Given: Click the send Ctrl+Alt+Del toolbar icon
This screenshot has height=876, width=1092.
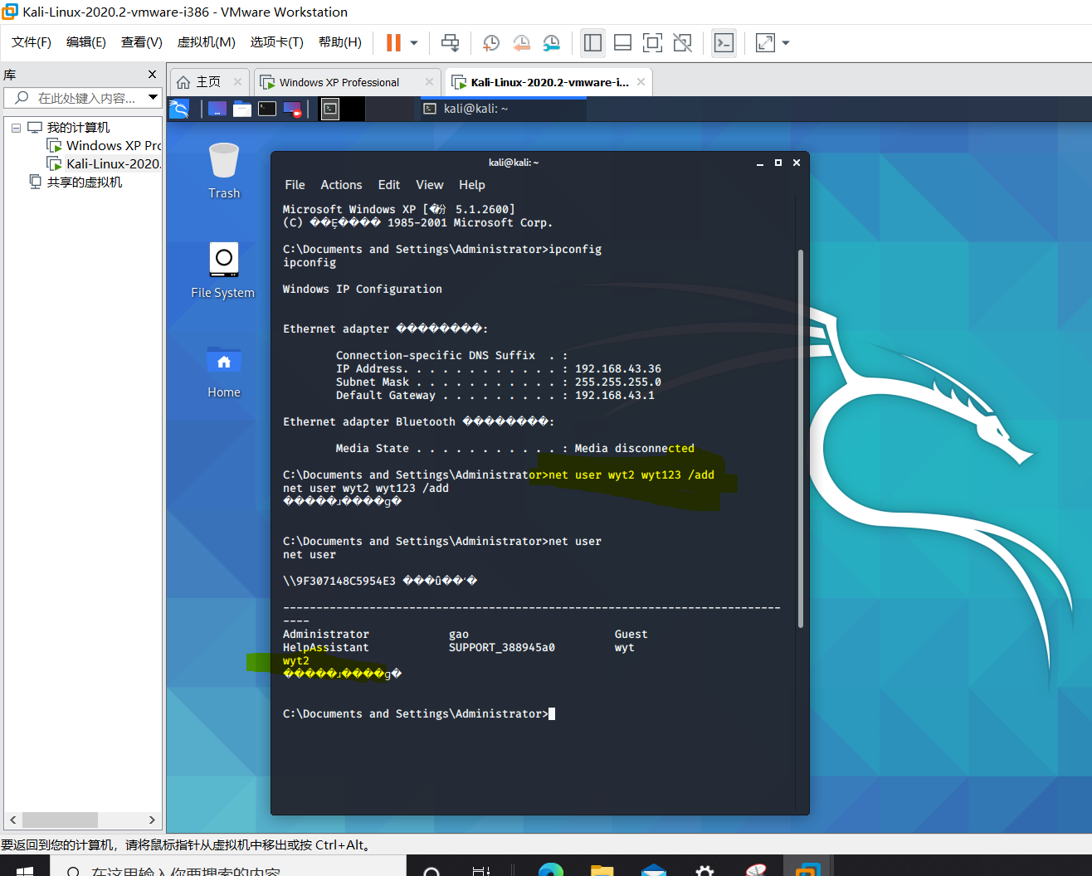Looking at the screenshot, I should tap(450, 42).
